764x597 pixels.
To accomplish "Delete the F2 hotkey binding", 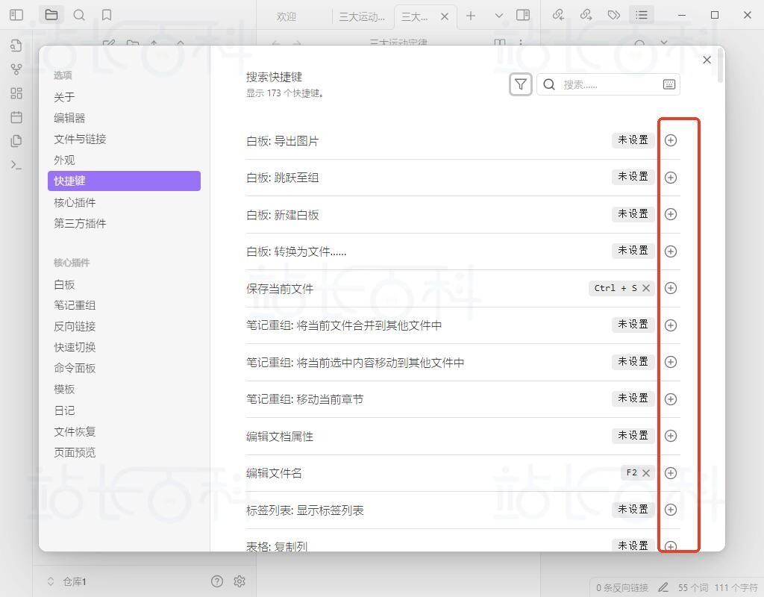I will [x=646, y=473].
